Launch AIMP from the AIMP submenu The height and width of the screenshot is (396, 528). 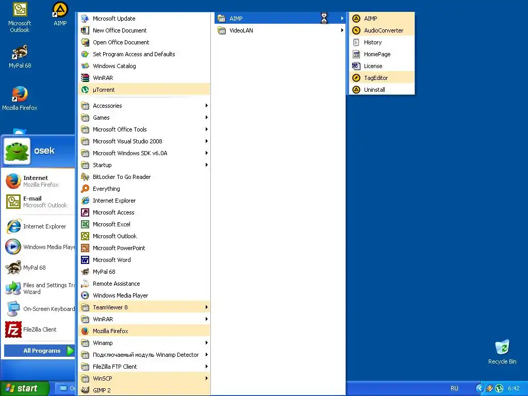(x=382, y=19)
